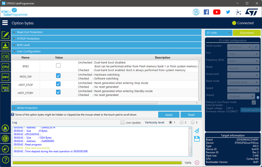Click the Name column header
The image size is (262, 167).
pos(25,58)
